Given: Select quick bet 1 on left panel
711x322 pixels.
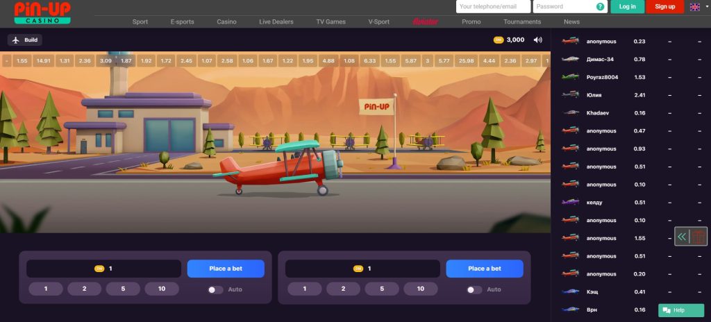Looking at the screenshot, I should [x=46, y=289].
